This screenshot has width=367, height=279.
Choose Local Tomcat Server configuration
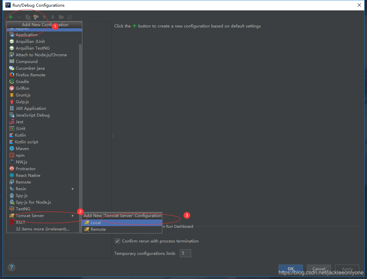[122, 223]
